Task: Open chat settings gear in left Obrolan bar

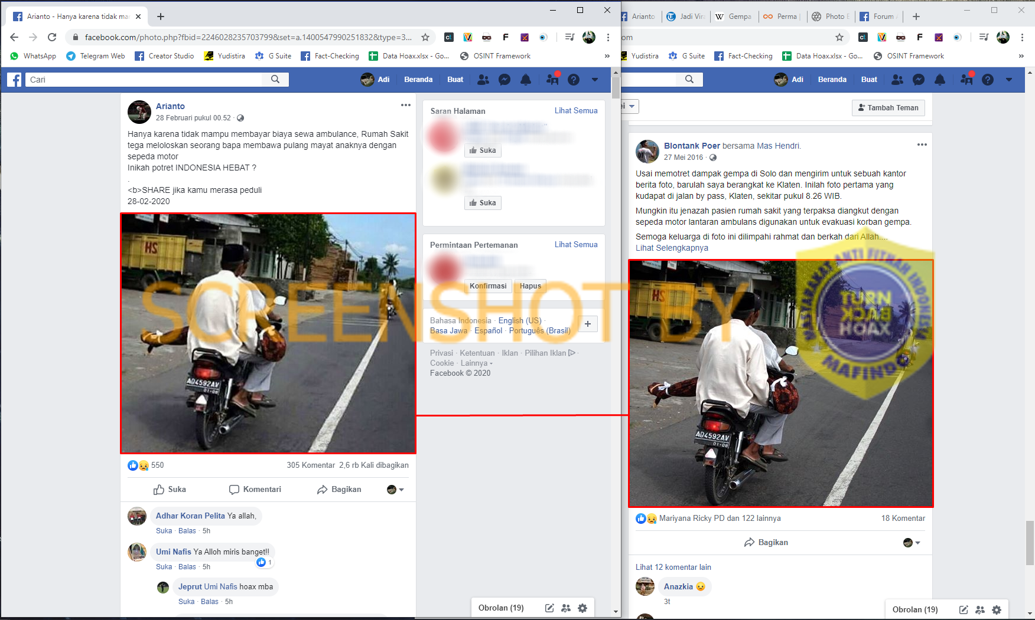Action: click(582, 608)
